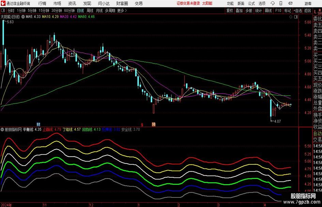Click the 通达信 red logo icon
322x207 pixels.
(3, 3)
